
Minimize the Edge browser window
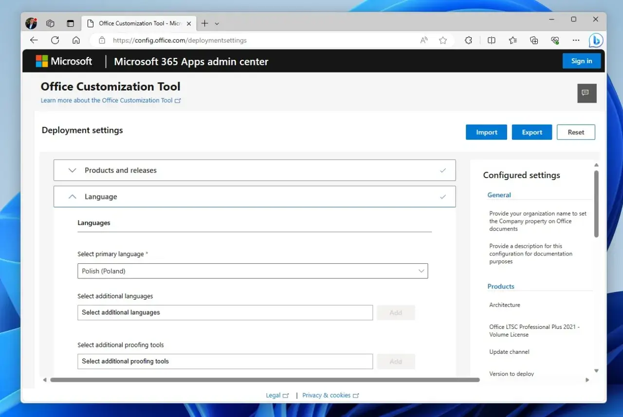point(551,19)
